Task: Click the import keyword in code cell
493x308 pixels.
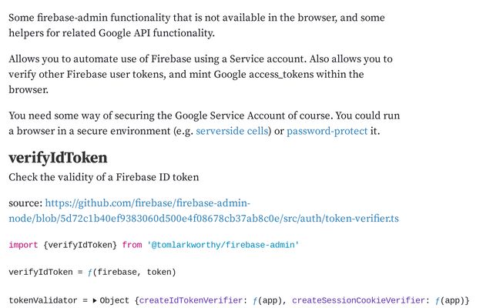Action: pos(24,245)
